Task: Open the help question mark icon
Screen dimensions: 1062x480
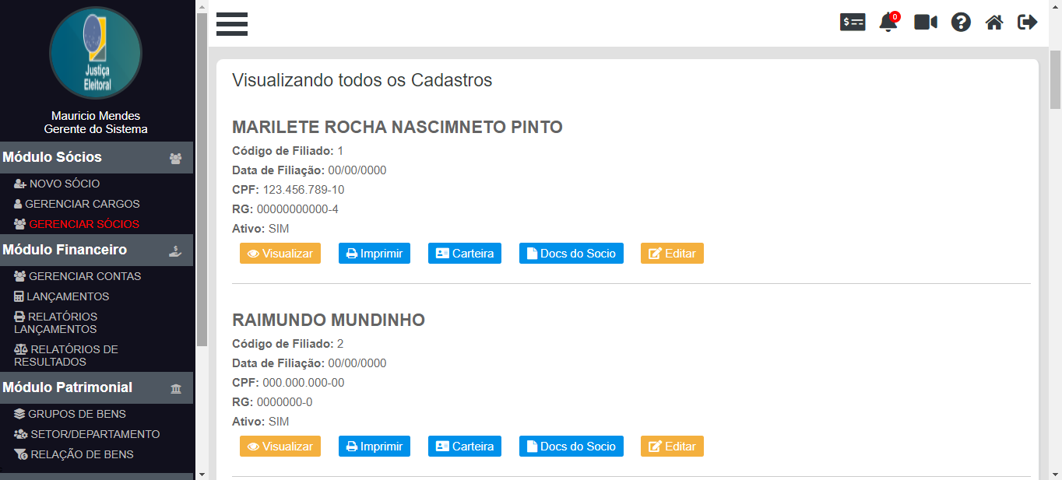Action: pyautogui.click(x=961, y=23)
